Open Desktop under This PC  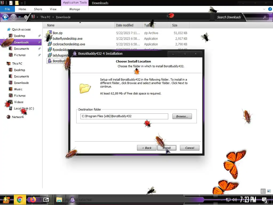[19, 70]
